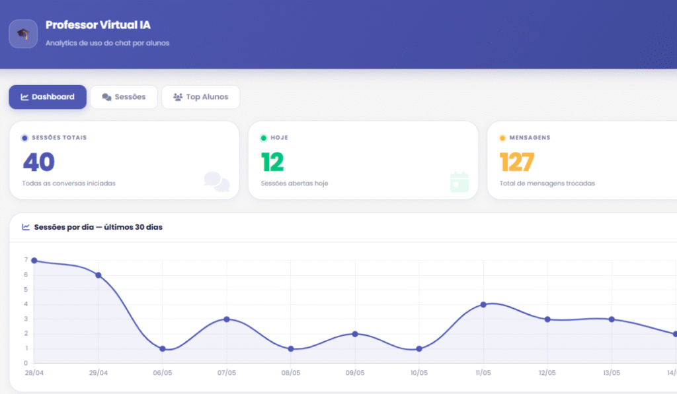The height and width of the screenshot is (394, 677).
Task: Click the Analytics de uso do chat subtitle
Action: click(x=108, y=43)
